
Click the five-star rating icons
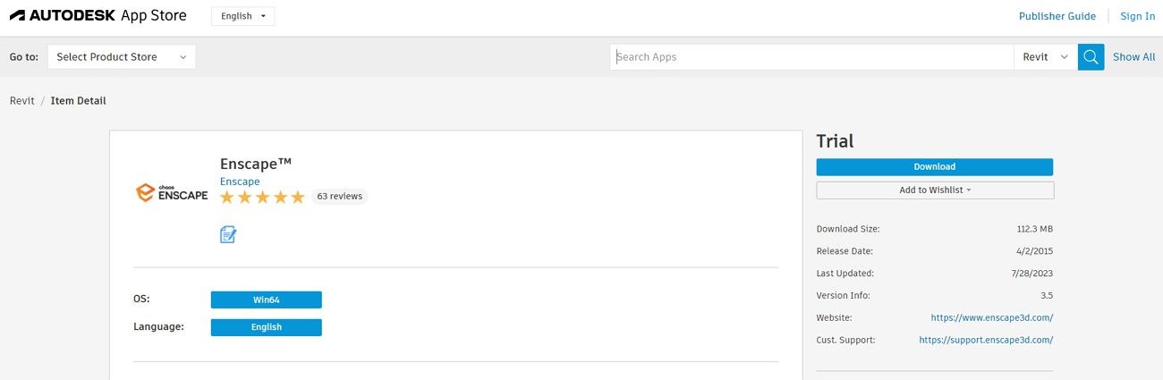262,198
